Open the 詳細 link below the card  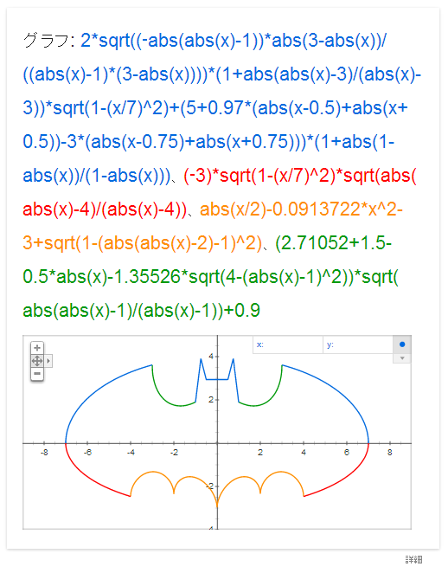coord(413,559)
